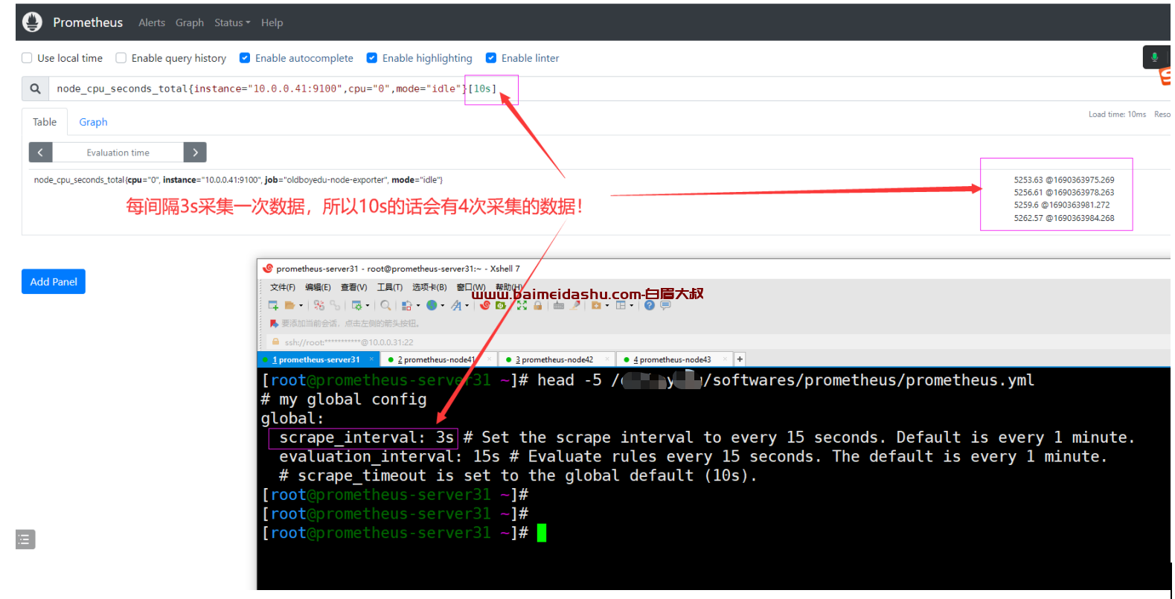Launch Xftp via green toolbar icon

coord(501,305)
